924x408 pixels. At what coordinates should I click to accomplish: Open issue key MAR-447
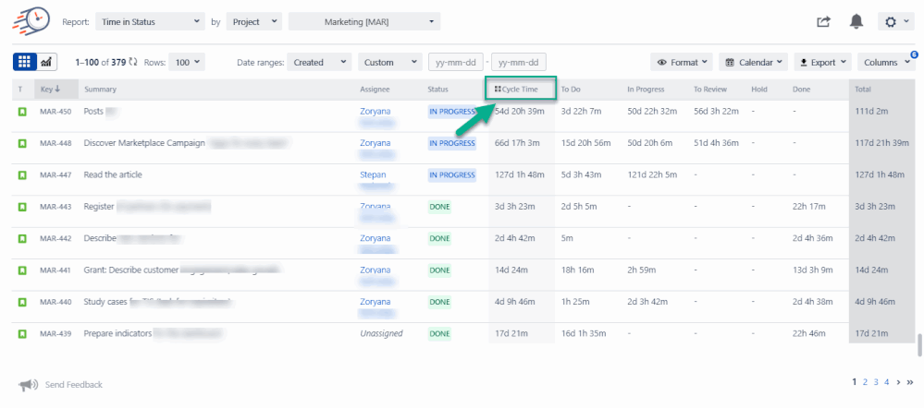[x=55, y=174]
